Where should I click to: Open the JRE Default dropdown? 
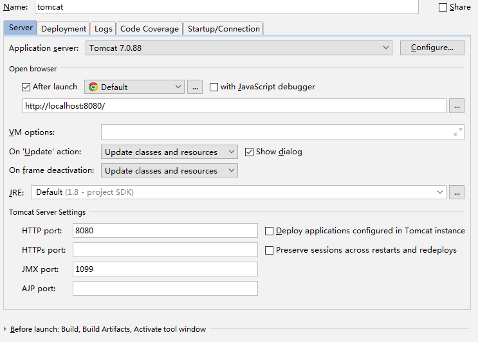[x=239, y=192]
